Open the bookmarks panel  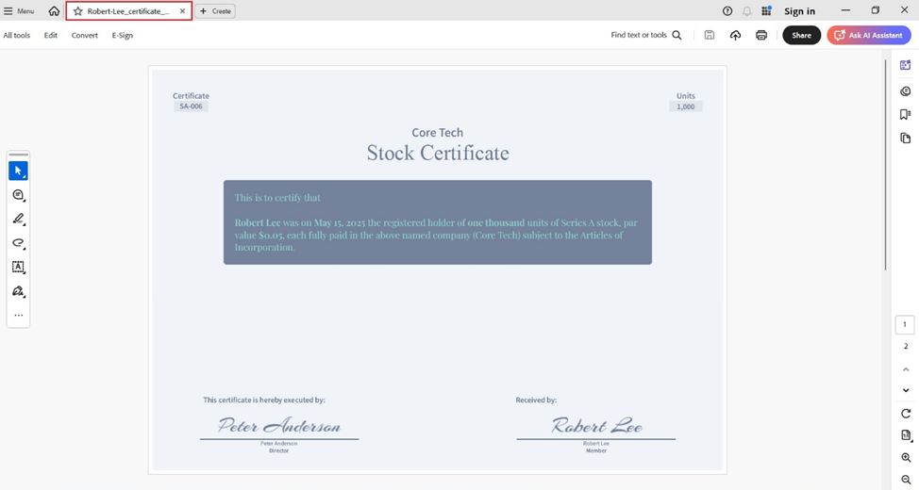tap(906, 114)
